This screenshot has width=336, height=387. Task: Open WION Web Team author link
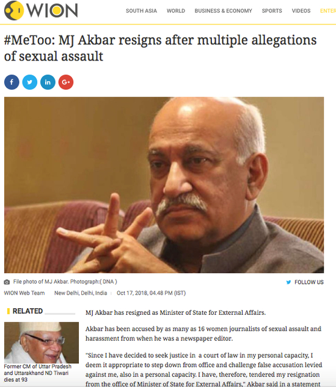coord(24,293)
